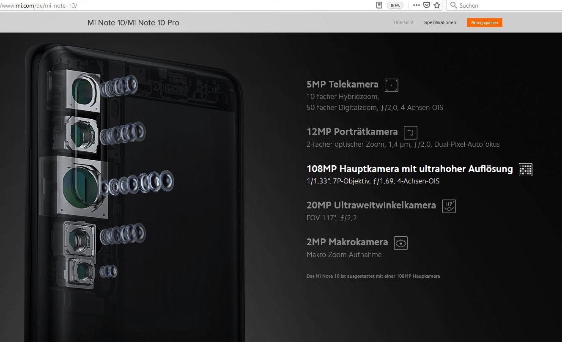The width and height of the screenshot is (562, 342).
Task: Click '50-facher Digitalzoom, ƒ/2,0, 4-Achsen-OIS' text
Action: coord(375,107)
